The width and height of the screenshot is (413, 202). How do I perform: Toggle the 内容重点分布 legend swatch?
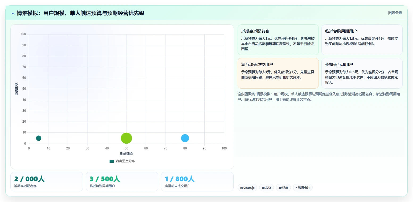point(112,161)
